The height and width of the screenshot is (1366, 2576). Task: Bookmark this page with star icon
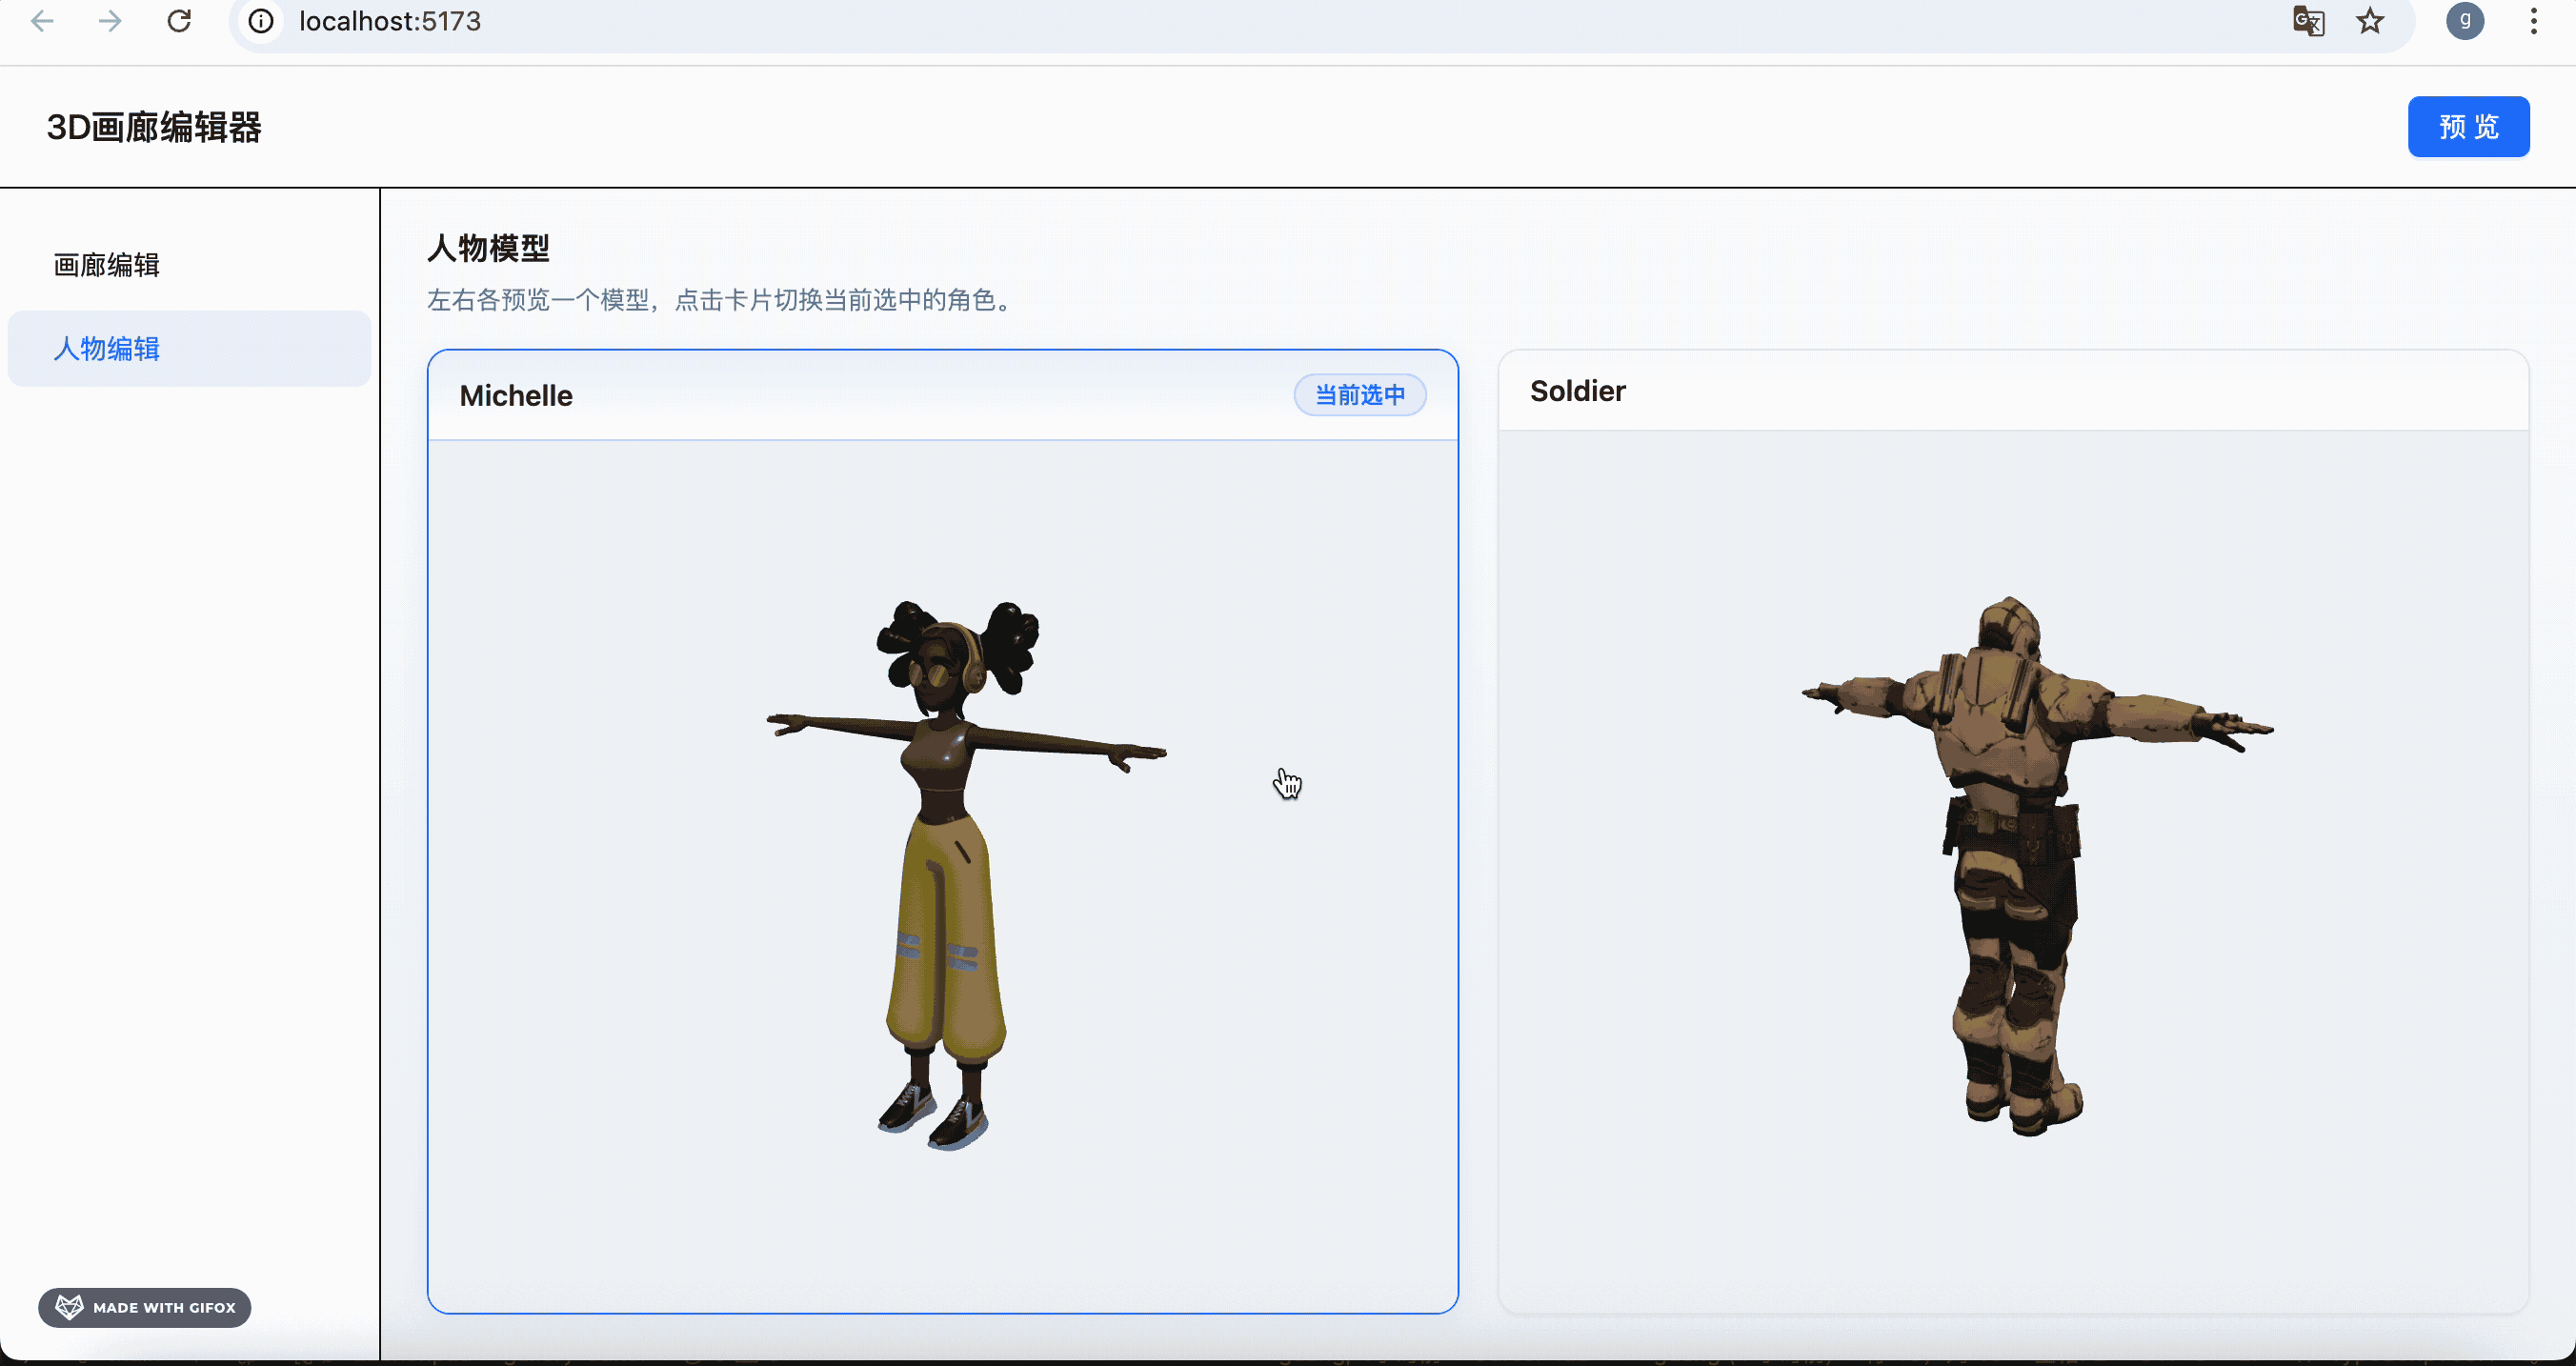click(2370, 21)
